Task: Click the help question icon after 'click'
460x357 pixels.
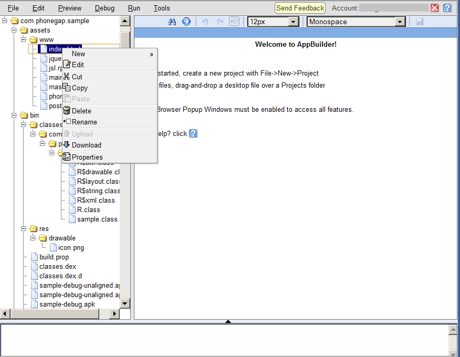Action: pos(193,133)
